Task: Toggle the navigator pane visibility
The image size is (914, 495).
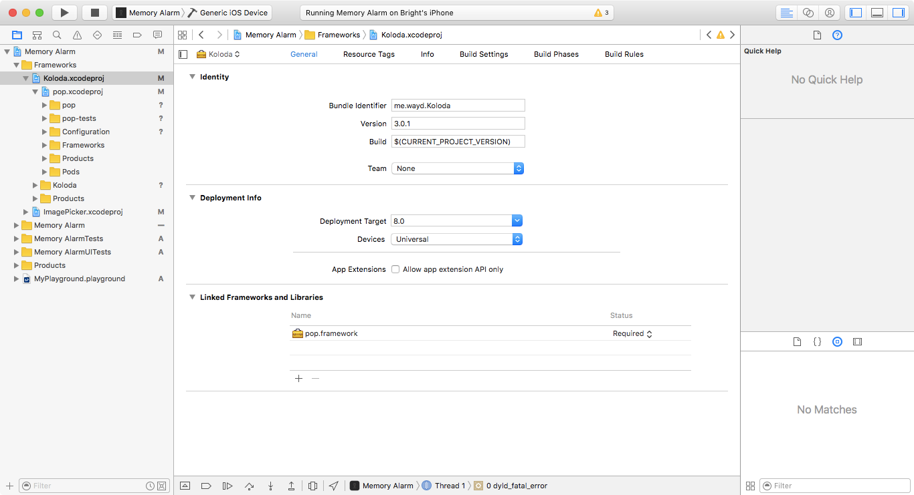Action: (x=855, y=13)
